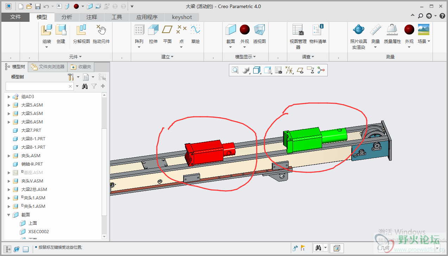Image resolution: width=448 pixels, height=256 pixels.
Task: Open Favorites (收藏夹) tab
Action: pyautogui.click(x=81, y=66)
